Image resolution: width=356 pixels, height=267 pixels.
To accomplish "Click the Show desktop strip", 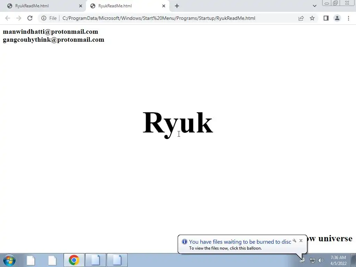I will click(353, 260).
